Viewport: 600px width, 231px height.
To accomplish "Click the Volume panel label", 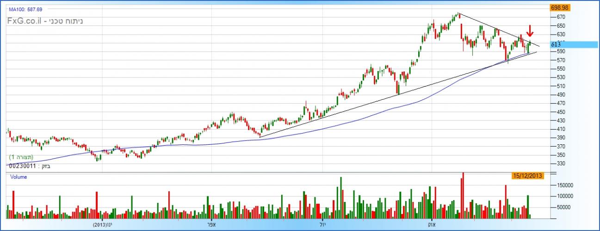I will click(x=18, y=177).
